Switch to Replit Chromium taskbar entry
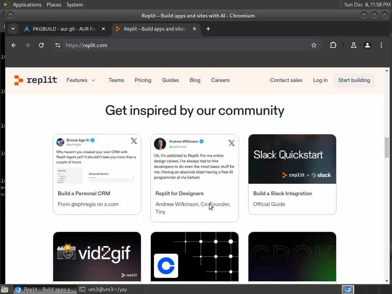Viewport: 392px width, 294px height. 45,289
